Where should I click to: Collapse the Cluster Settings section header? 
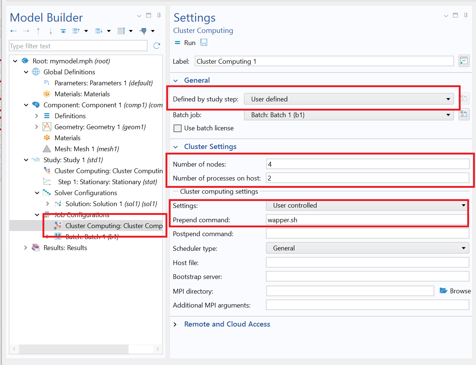175,146
